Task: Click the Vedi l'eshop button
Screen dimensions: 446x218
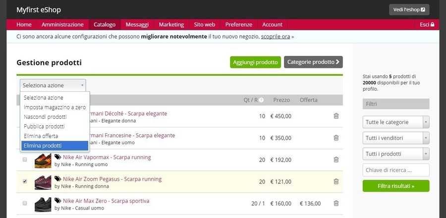Action: coord(409,10)
